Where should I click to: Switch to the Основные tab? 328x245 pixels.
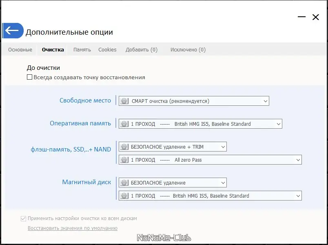(x=20, y=50)
